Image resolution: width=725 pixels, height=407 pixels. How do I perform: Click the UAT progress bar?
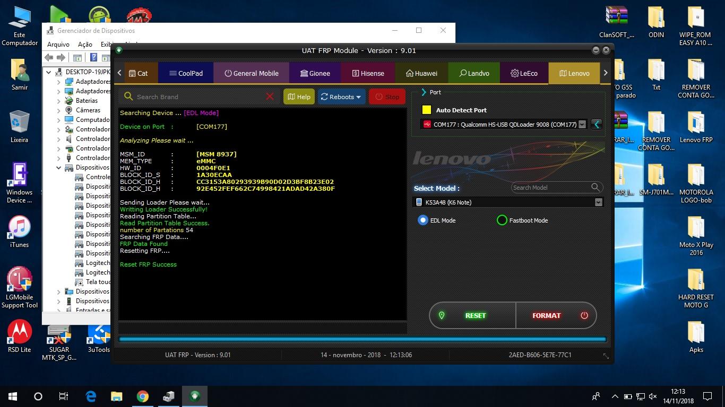362,339
